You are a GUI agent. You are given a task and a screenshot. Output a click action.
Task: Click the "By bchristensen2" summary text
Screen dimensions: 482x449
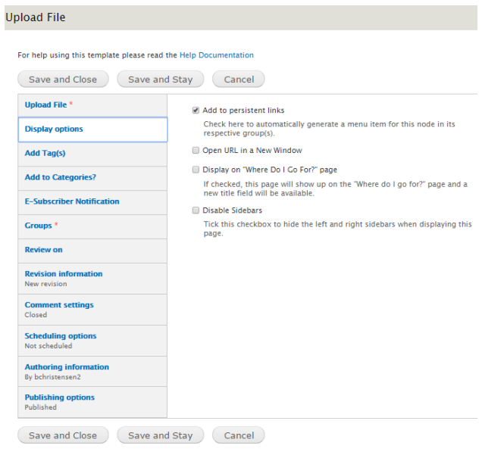(x=52, y=377)
